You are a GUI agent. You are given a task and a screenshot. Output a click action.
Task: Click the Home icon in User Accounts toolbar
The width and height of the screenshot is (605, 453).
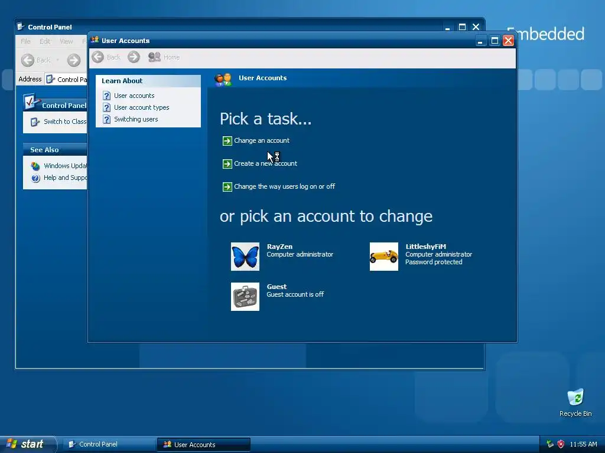154,57
